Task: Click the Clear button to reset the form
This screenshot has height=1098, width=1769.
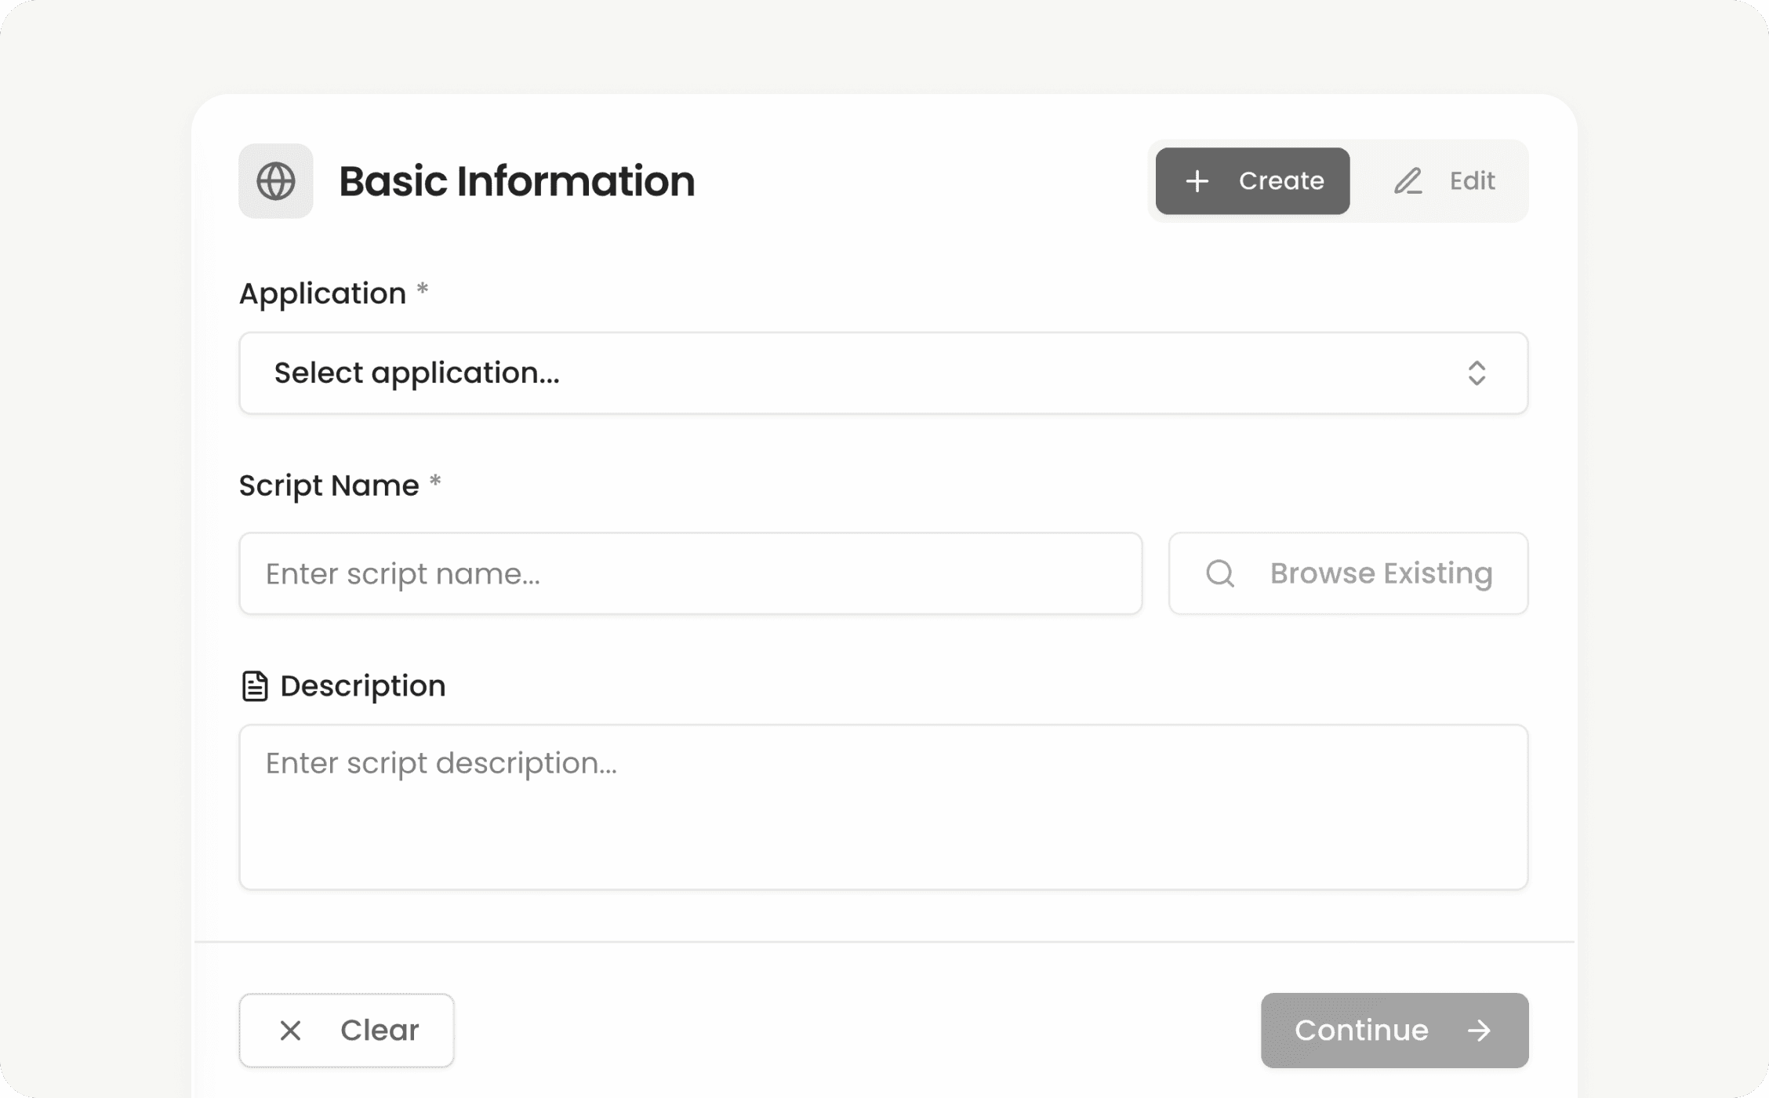Action: coord(346,1030)
